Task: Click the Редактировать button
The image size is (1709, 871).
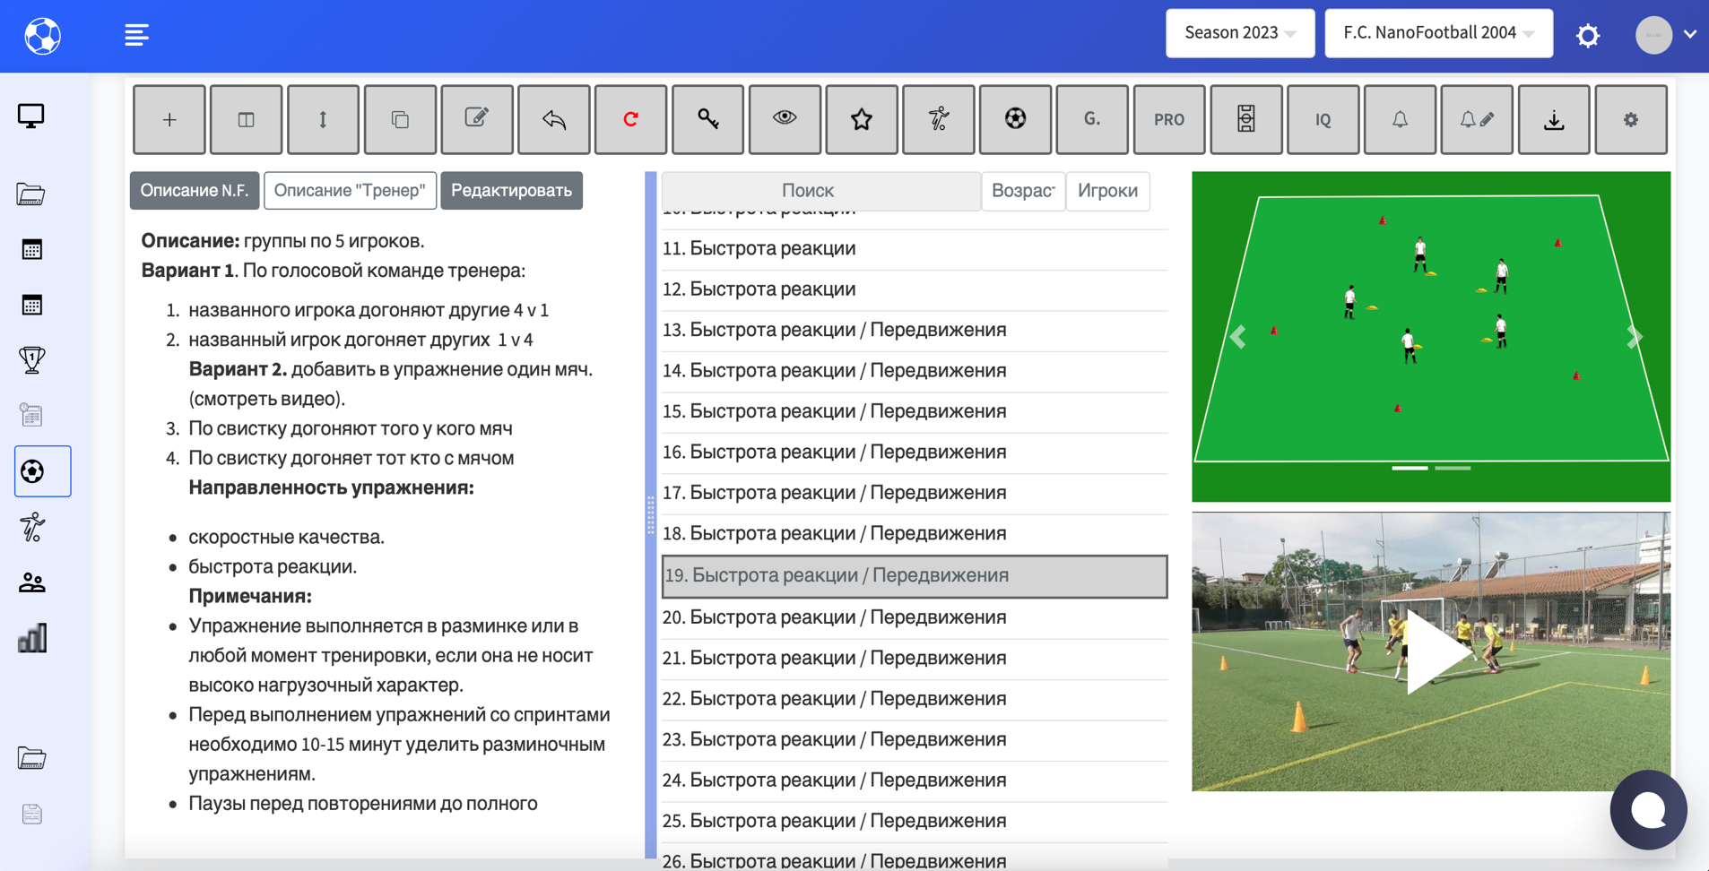Action: tap(511, 191)
